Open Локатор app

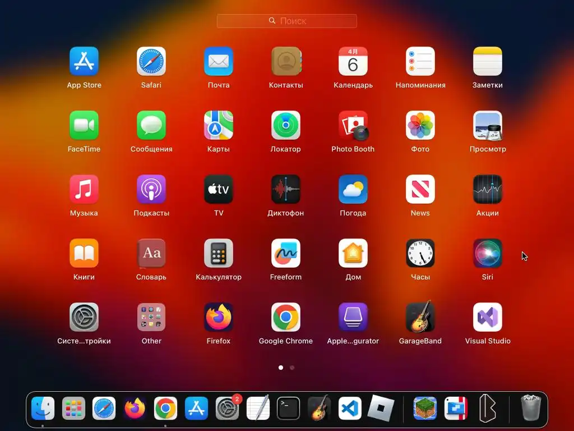pos(286,125)
